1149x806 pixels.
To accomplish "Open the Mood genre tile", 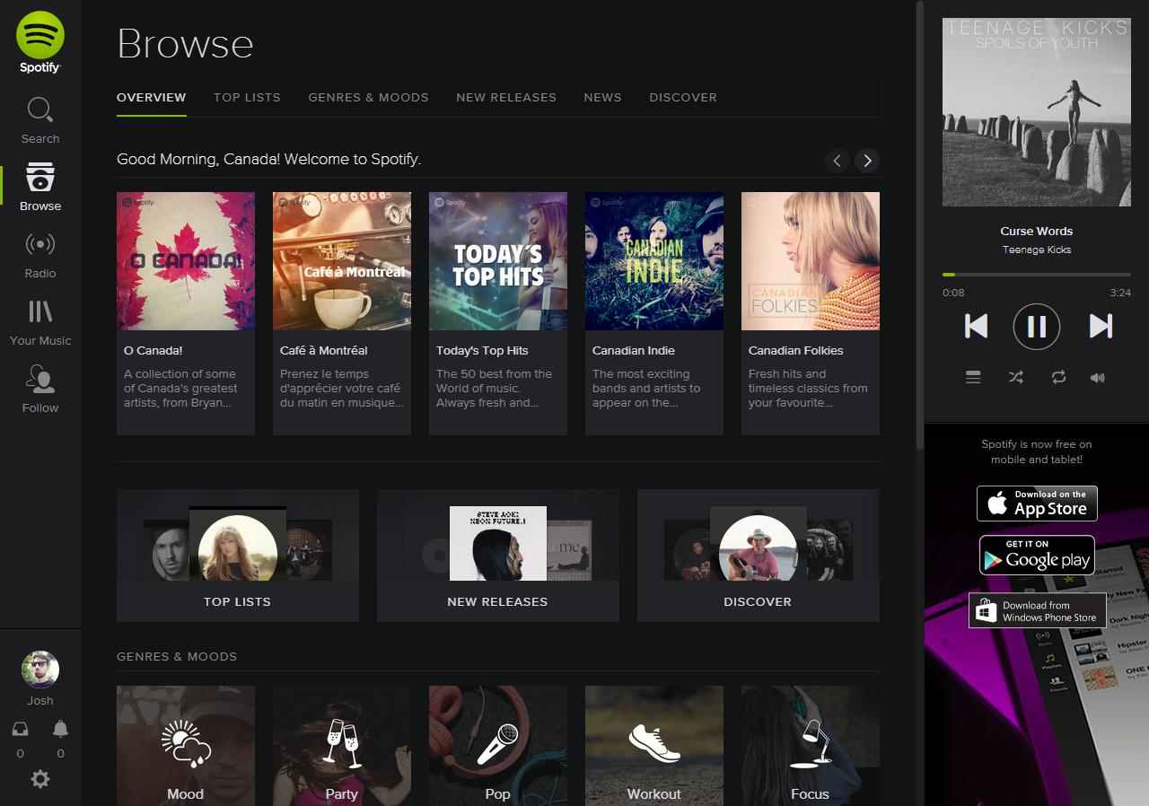I will [x=186, y=746].
